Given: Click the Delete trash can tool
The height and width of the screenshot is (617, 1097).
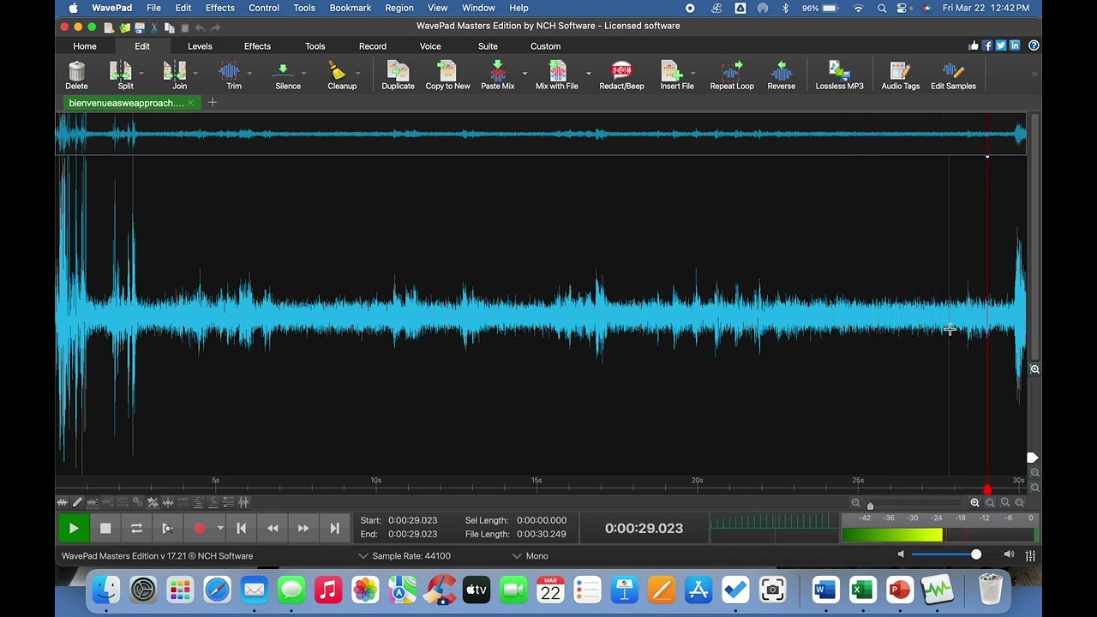Looking at the screenshot, I should pos(76,75).
